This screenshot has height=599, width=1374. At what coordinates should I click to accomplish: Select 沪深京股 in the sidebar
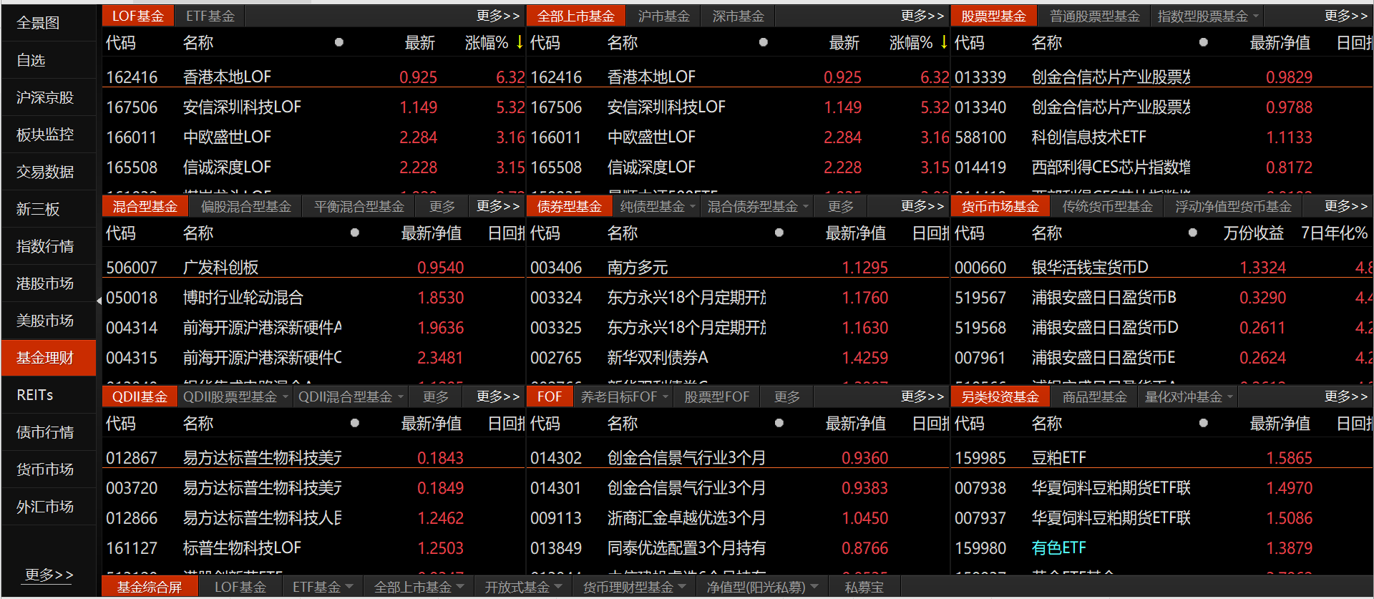click(49, 97)
